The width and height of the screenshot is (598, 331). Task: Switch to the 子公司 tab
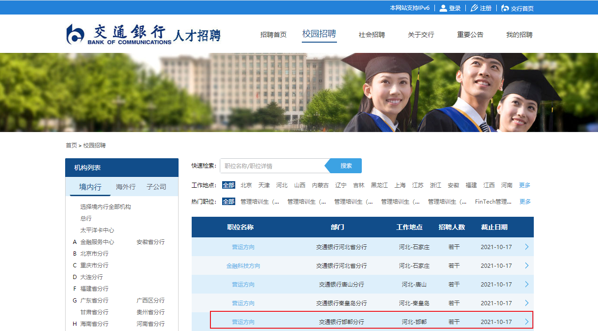[156, 187]
